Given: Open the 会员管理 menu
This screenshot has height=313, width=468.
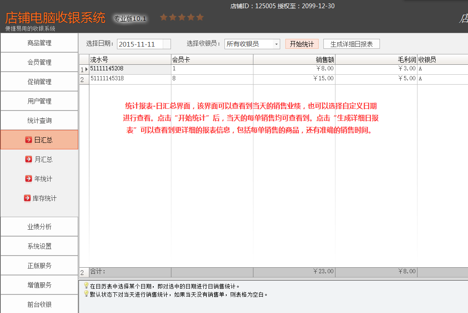Looking at the screenshot, I should 39,62.
